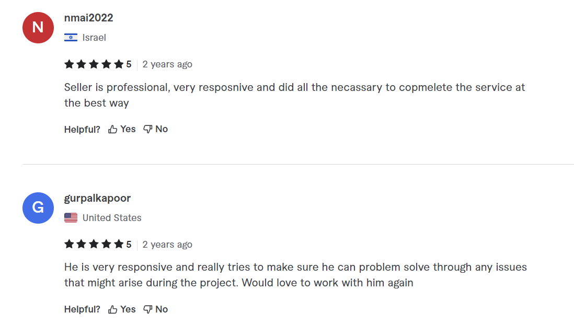
Task: Vote Yes with thumbs-up on gurpalkapoor's review
Action: [x=122, y=309]
